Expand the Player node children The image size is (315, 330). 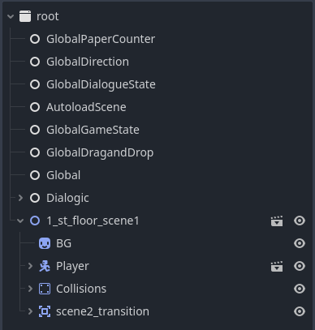tap(30, 266)
